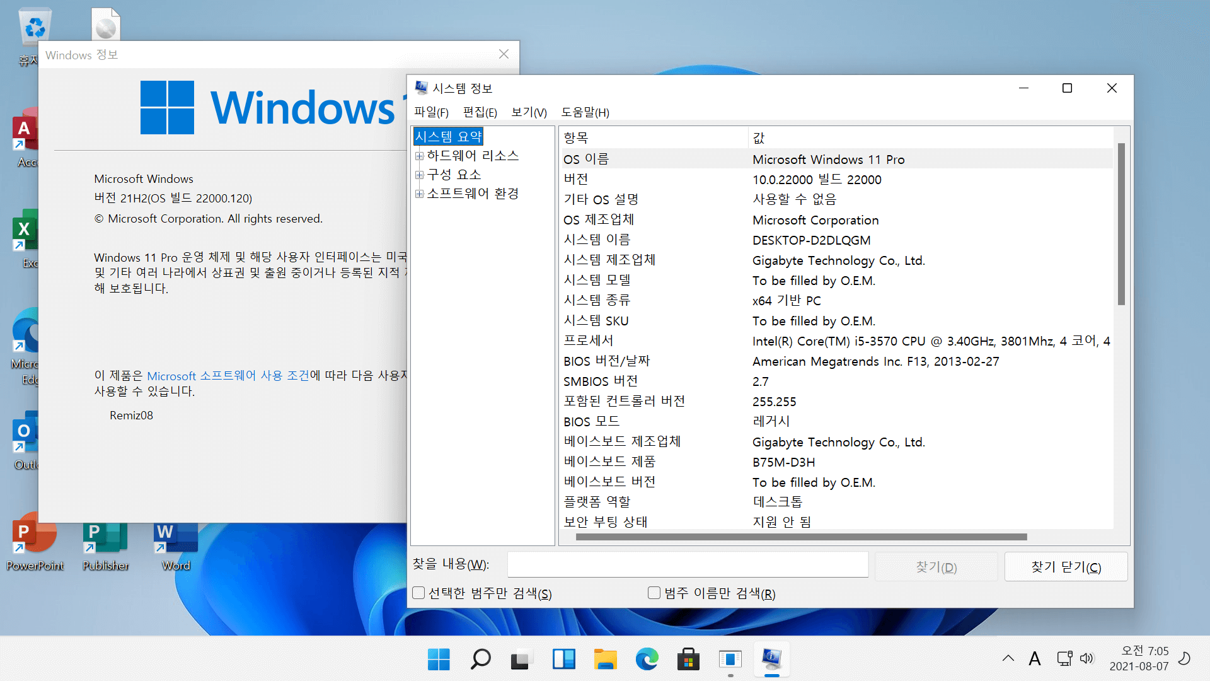The height and width of the screenshot is (681, 1210).
Task: Switch to 시스템 정보 taskbar icon
Action: 771,660
